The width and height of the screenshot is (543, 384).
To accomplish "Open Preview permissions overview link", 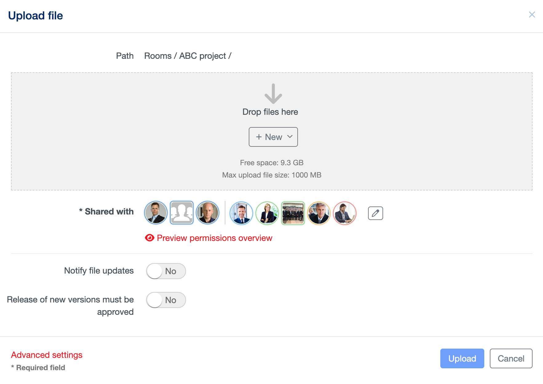I will tap(214, 238).
